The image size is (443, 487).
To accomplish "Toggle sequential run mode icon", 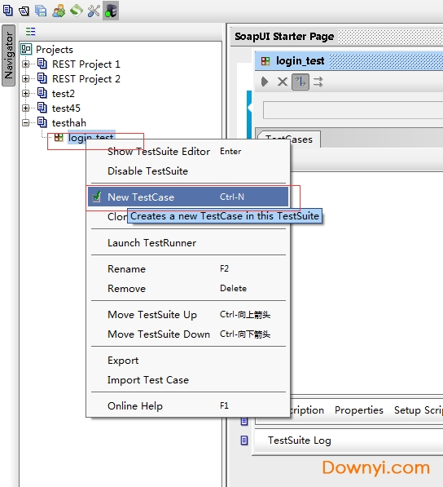I will (x=300, y=82).
